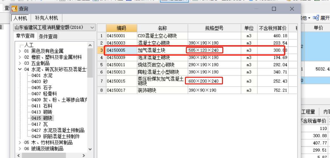330x158 pixels.
Task: Switch to the 人材机 tab
Action: click(20, 18)
